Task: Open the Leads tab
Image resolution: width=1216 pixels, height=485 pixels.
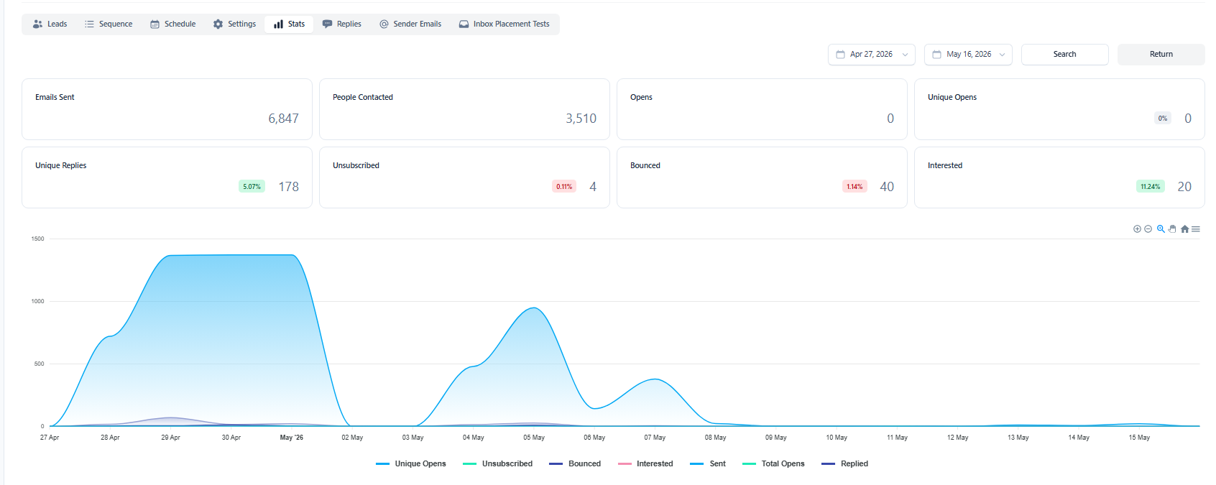Action: tap(50, 24)
